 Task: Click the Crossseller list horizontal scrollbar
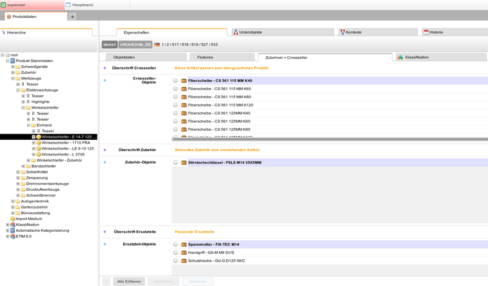(329, 139)
